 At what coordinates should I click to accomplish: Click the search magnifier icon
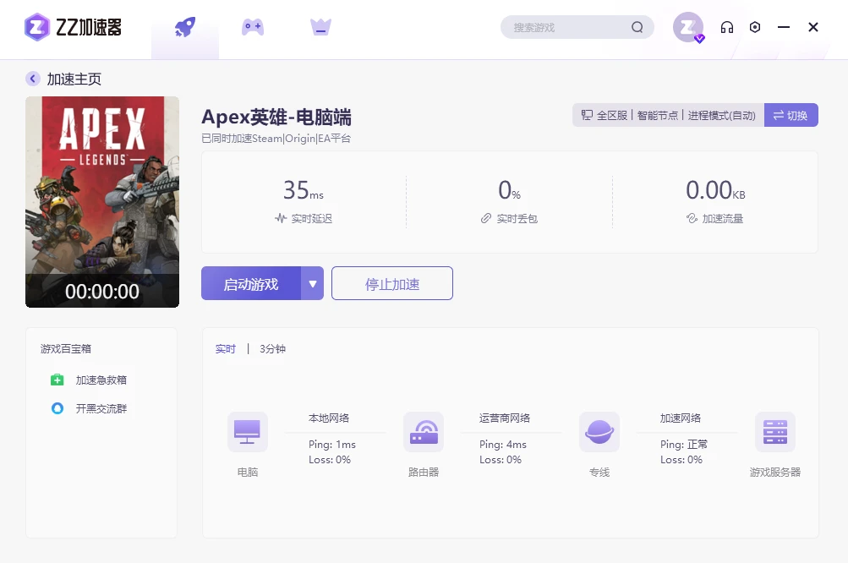[637, 27]
